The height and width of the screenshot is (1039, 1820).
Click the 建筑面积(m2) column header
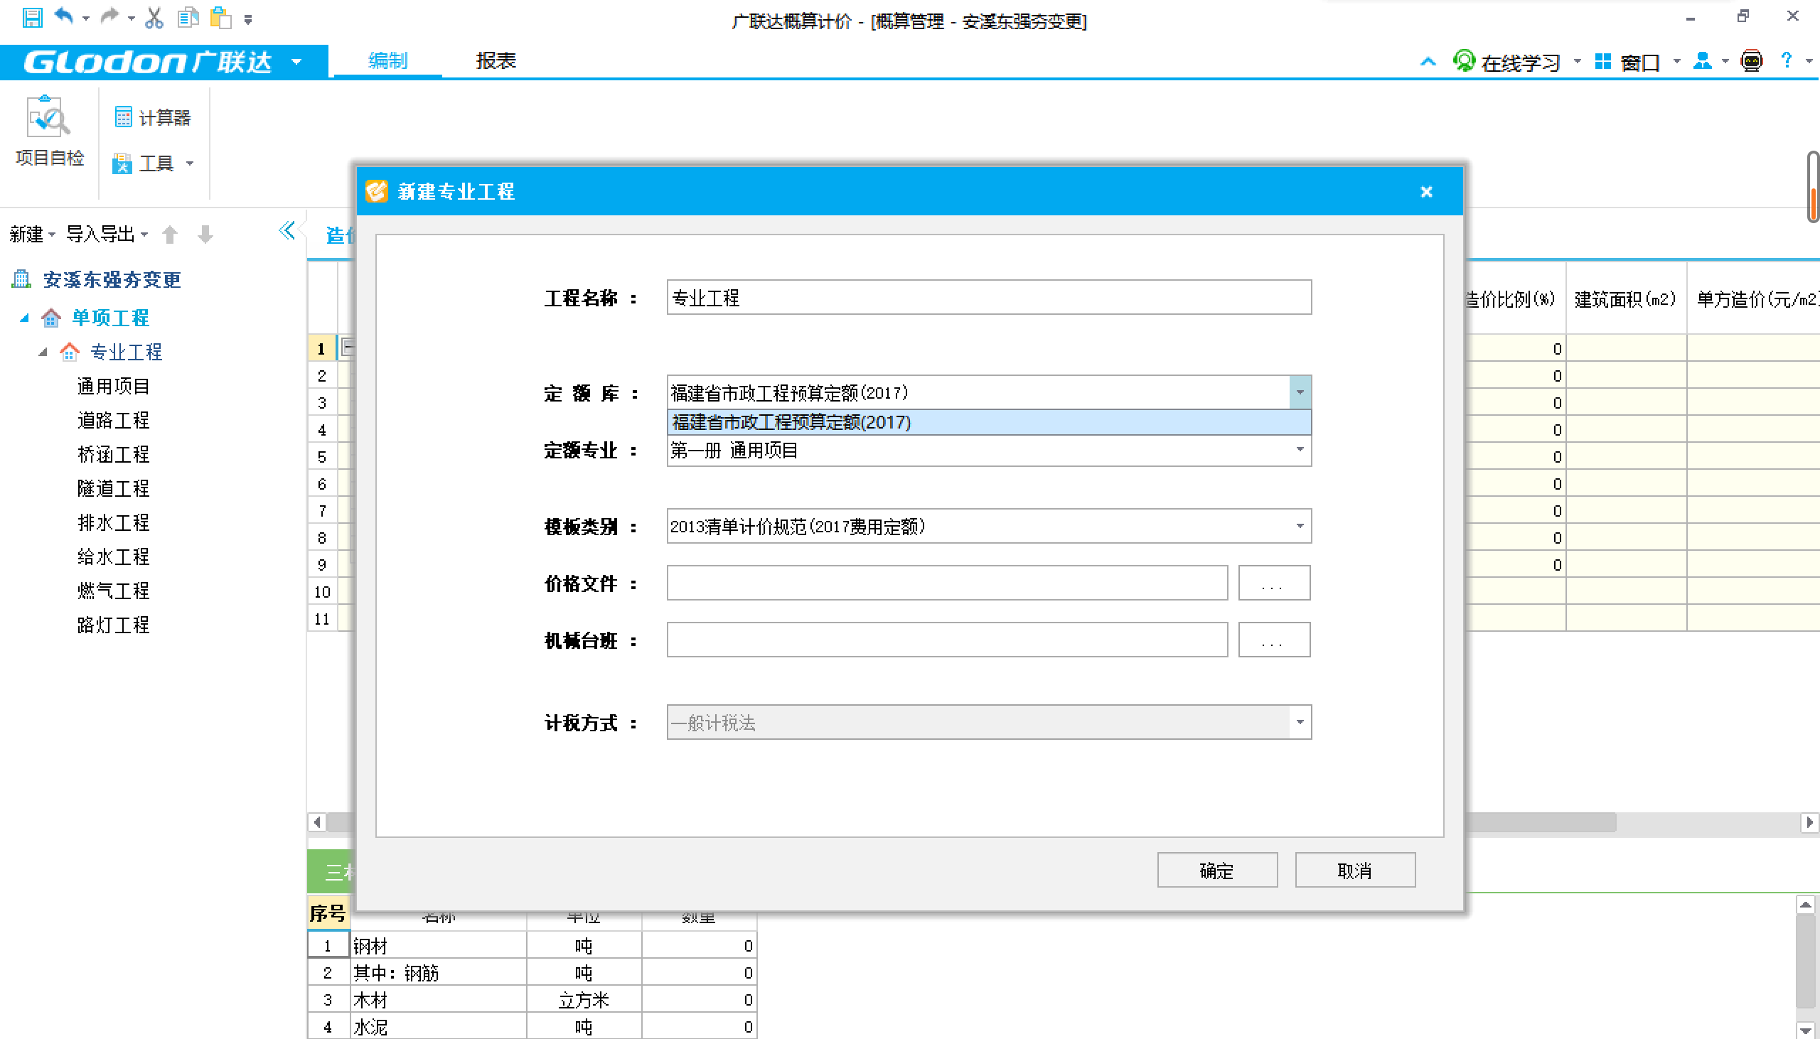[x=1625, y=298]
